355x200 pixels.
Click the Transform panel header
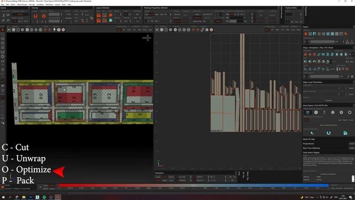coord(195,173)
